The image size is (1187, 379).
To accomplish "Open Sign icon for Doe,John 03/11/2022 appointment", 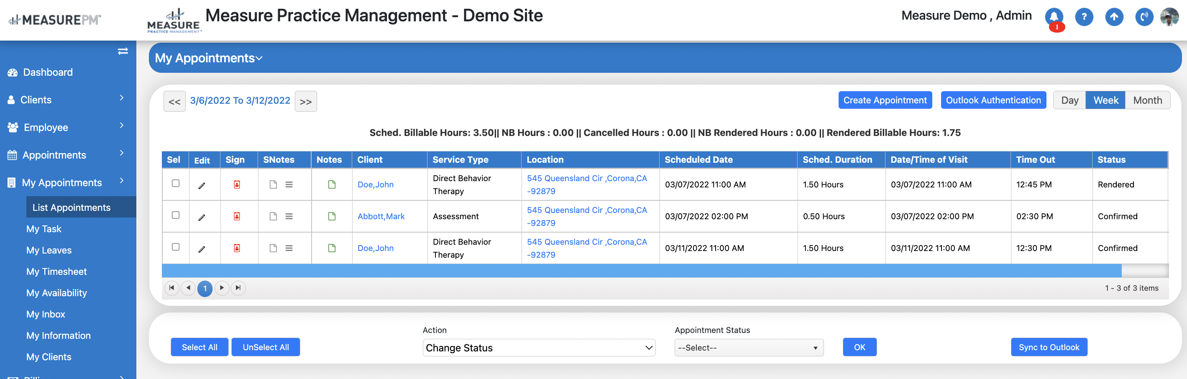I will 237,248.
